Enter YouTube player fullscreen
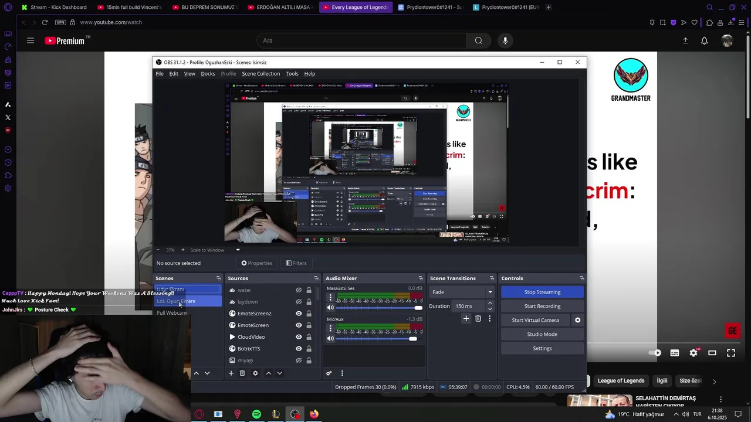Screen dimensions: 751x422 731,353
